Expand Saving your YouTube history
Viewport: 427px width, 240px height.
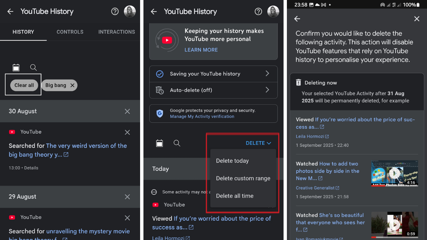(213, 74)
